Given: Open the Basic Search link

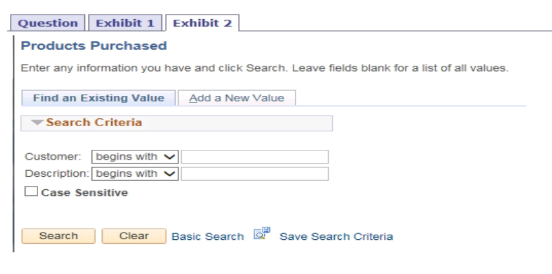Looking at the screenshot, I should click(207, 237).
